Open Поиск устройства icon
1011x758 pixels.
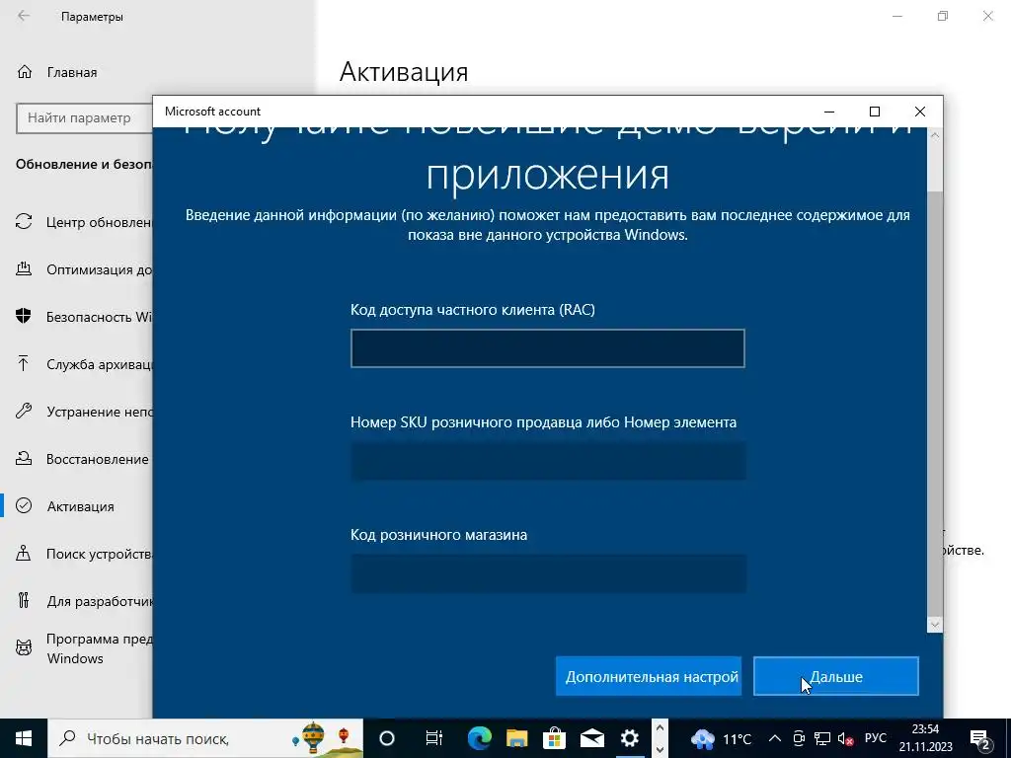click(24, 553)
